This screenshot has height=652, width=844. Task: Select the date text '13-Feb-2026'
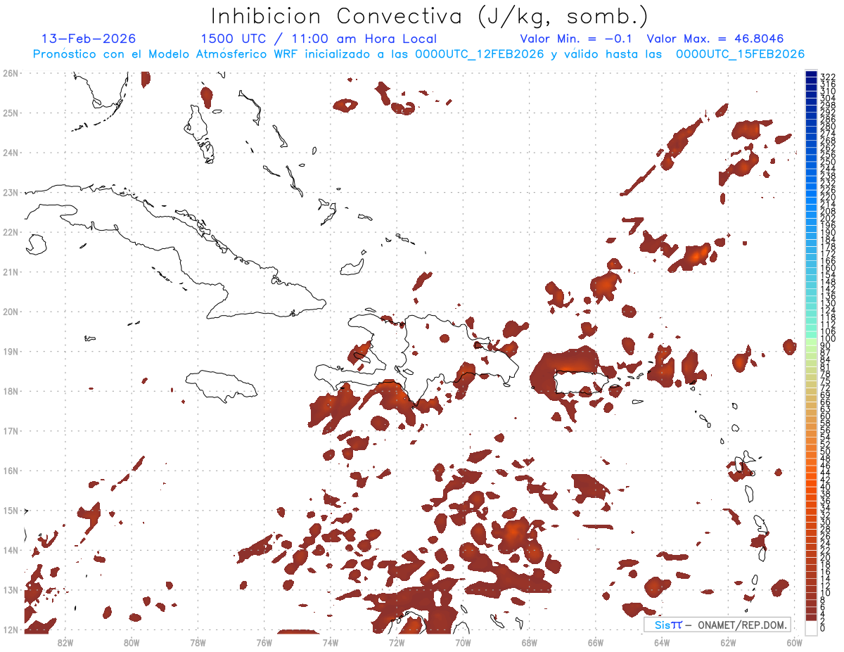(x=89, y=39)
